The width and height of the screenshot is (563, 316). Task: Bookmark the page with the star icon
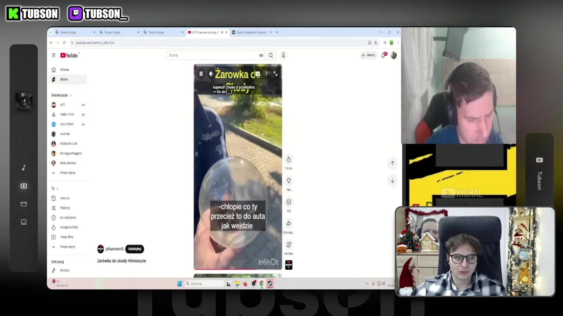376,43
